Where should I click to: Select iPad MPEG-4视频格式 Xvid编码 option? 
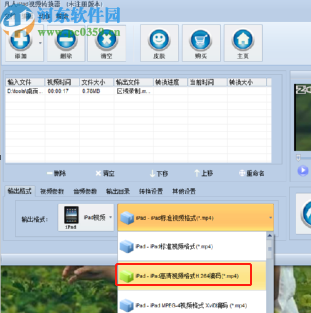tap(192, 305)
